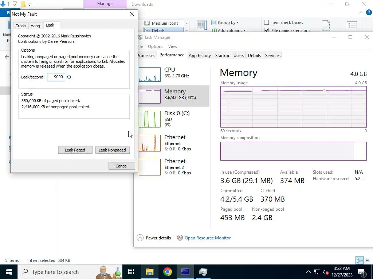Viewport: 373px width, 279px height.
Task: Switch to the Hang tab in Not My Fault
Action: pos(35,26)
